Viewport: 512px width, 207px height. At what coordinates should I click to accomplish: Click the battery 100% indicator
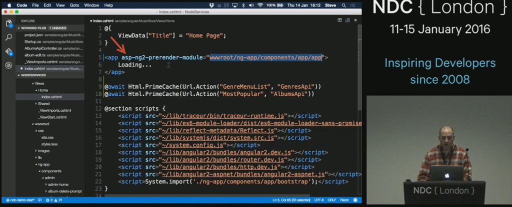[274, 5]
